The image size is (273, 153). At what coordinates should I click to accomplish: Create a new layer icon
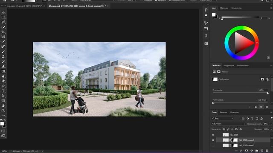pyautogui.click(x=261, y=150)
